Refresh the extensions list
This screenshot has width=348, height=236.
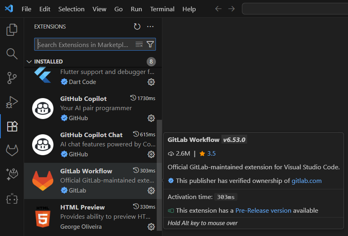tap(137, 27)
